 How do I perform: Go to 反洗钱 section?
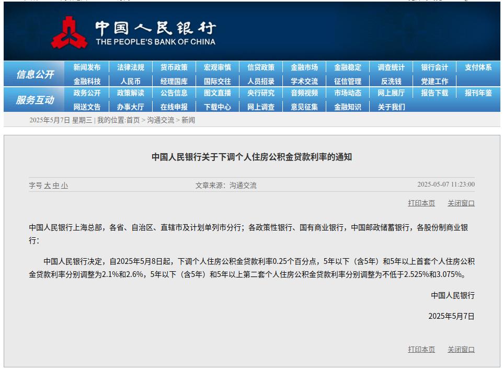click(391, 82)
